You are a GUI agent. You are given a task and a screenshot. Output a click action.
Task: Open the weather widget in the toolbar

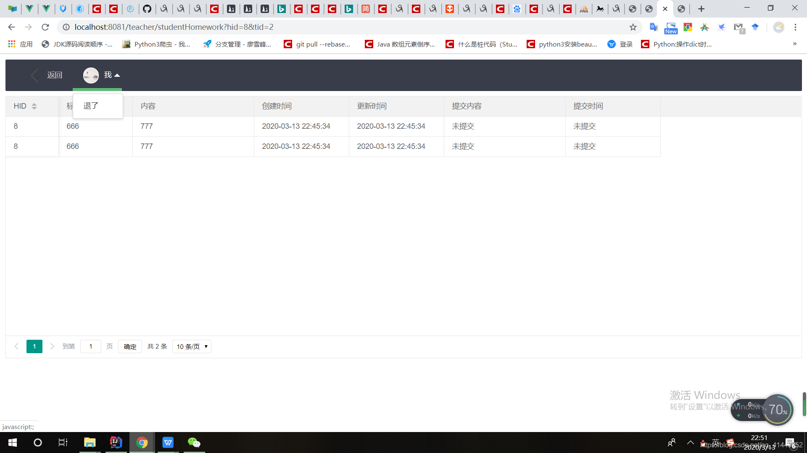click(778, 27)
